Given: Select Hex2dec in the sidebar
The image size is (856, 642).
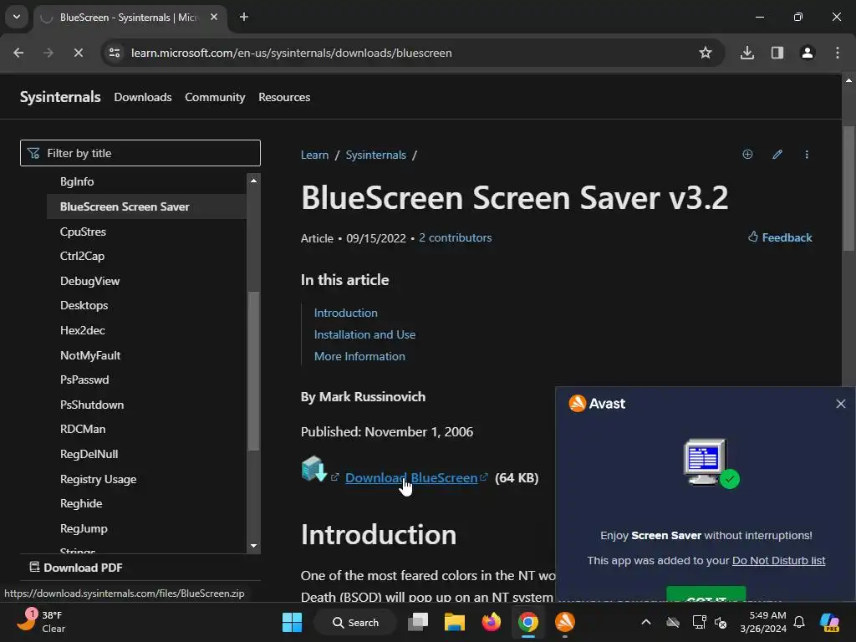Looking at the screenshot, I should (x=83, y=330).
